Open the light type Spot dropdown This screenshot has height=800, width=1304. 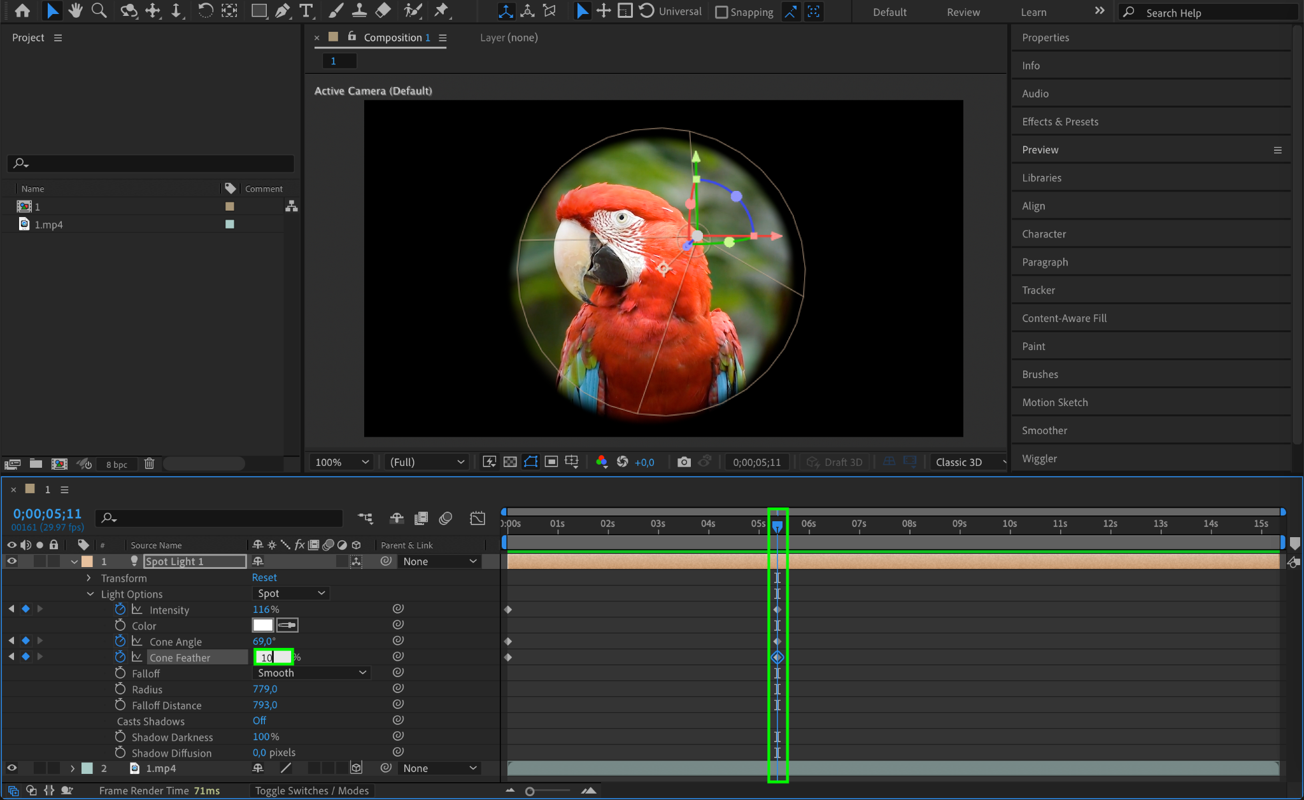[x=291, y=593]
